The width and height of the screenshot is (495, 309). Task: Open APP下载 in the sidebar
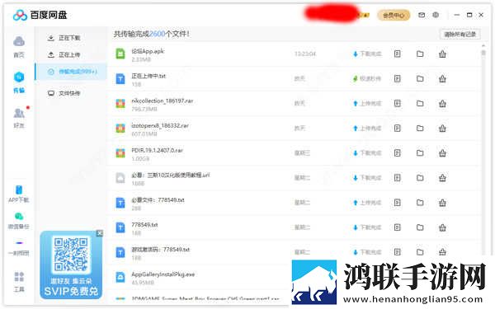(19, 194)
